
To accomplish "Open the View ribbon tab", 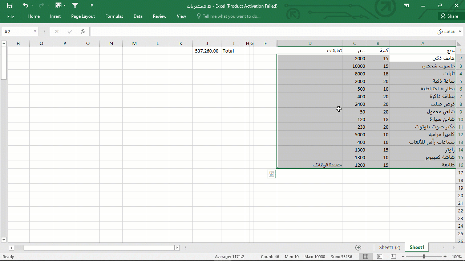I will [x=181, y=16].
